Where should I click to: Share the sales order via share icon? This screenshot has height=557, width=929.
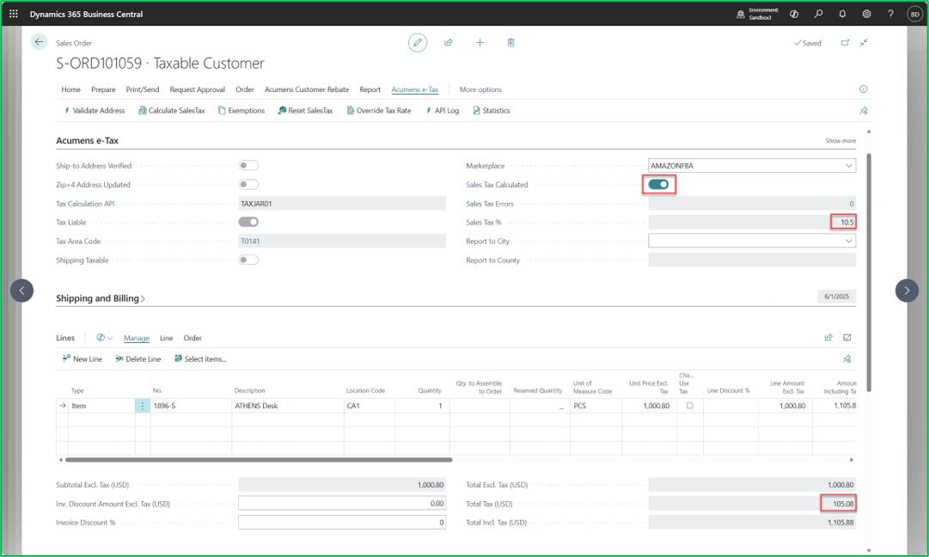point(449,43)
